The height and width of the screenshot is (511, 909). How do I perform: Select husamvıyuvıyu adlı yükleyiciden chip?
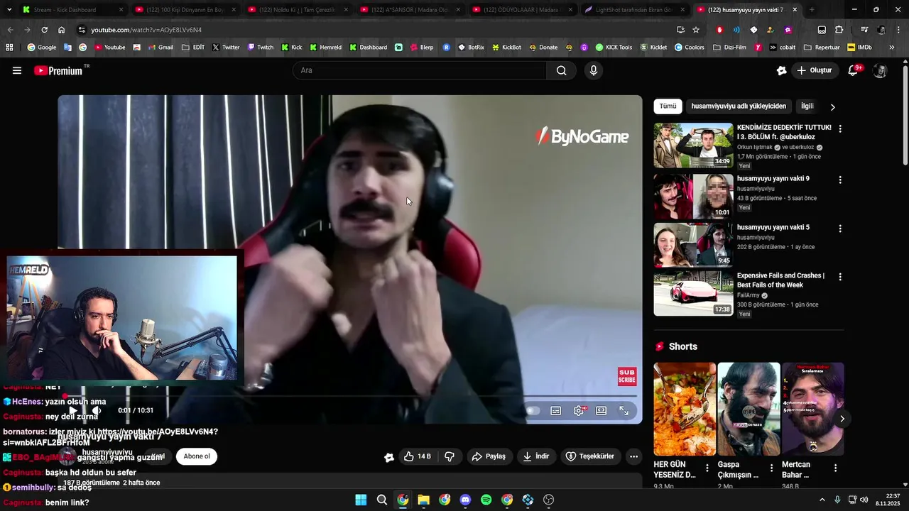[739, 106]
